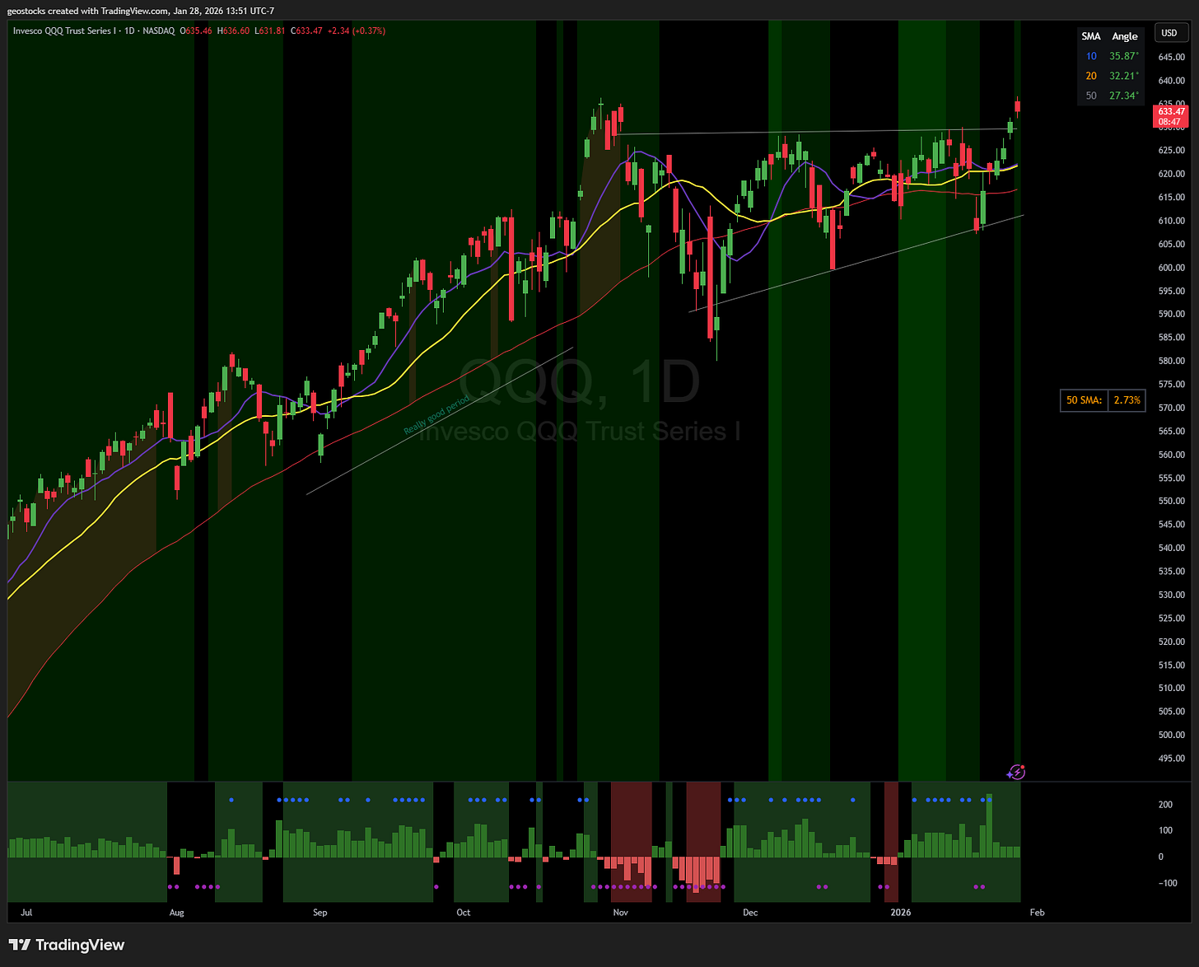Click the 'Really good period' trendline annotation

point(436,414)
